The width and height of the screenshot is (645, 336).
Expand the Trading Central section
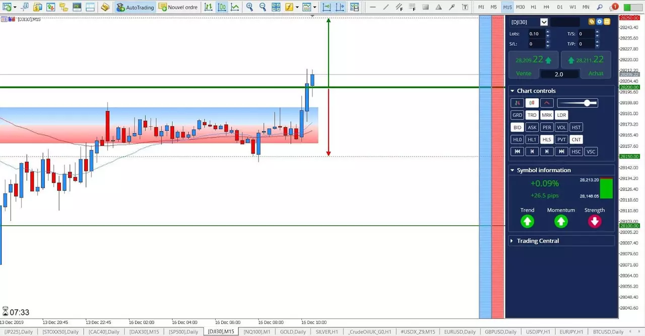[512, 241]
